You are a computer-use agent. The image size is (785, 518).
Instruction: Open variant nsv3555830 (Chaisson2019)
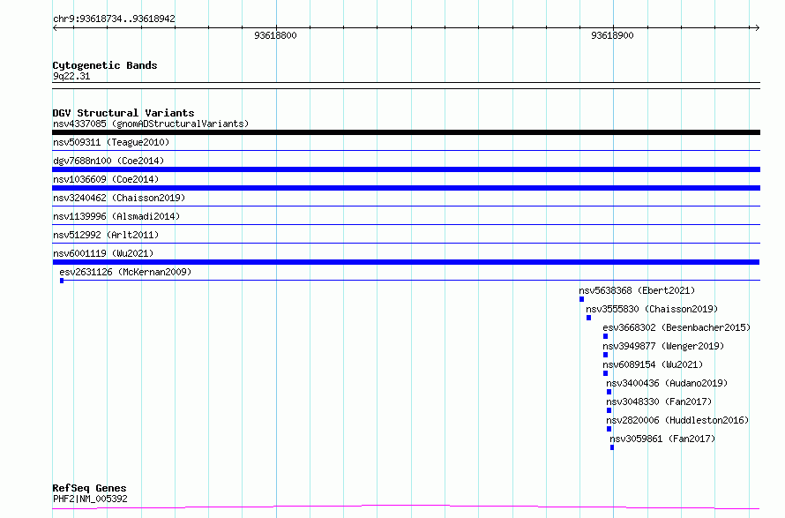652,309
